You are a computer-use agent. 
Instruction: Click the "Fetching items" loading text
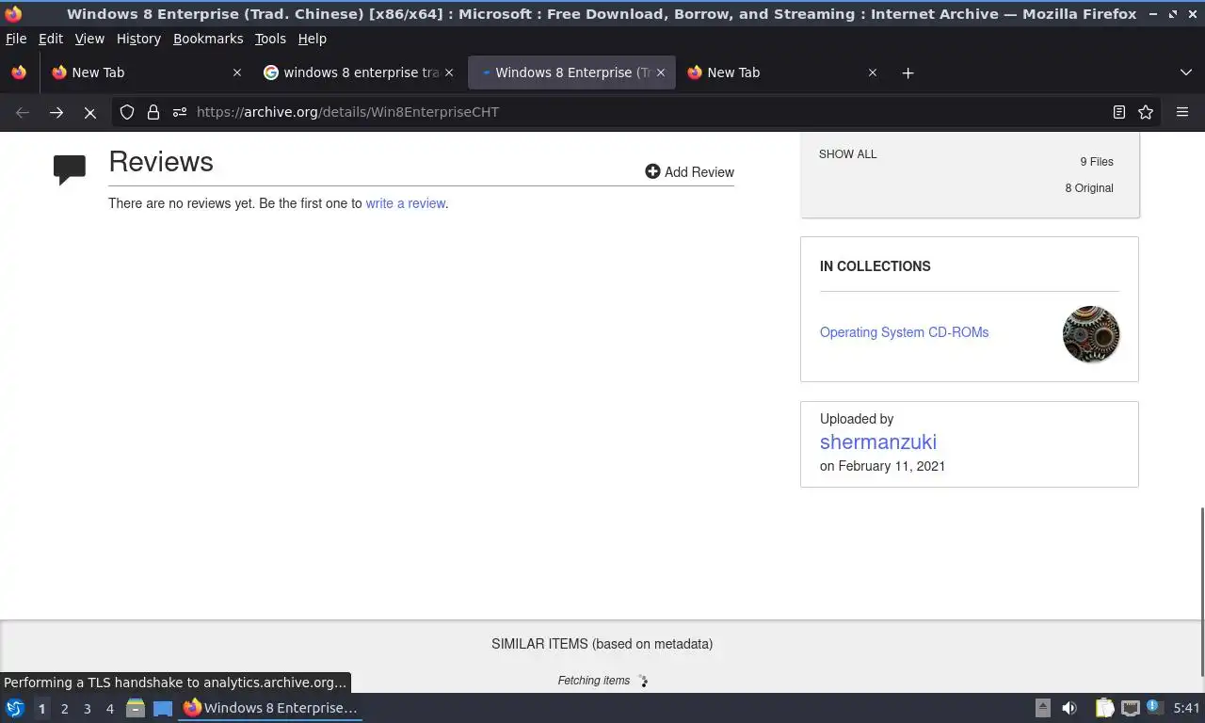click(x=594, y=681)
